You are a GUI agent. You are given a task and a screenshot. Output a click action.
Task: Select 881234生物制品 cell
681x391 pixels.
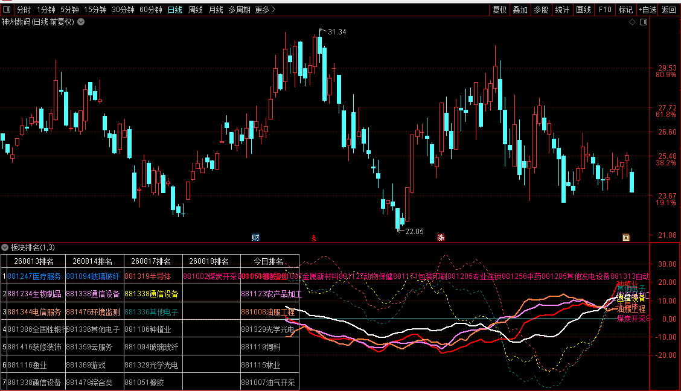coord(34,294)
